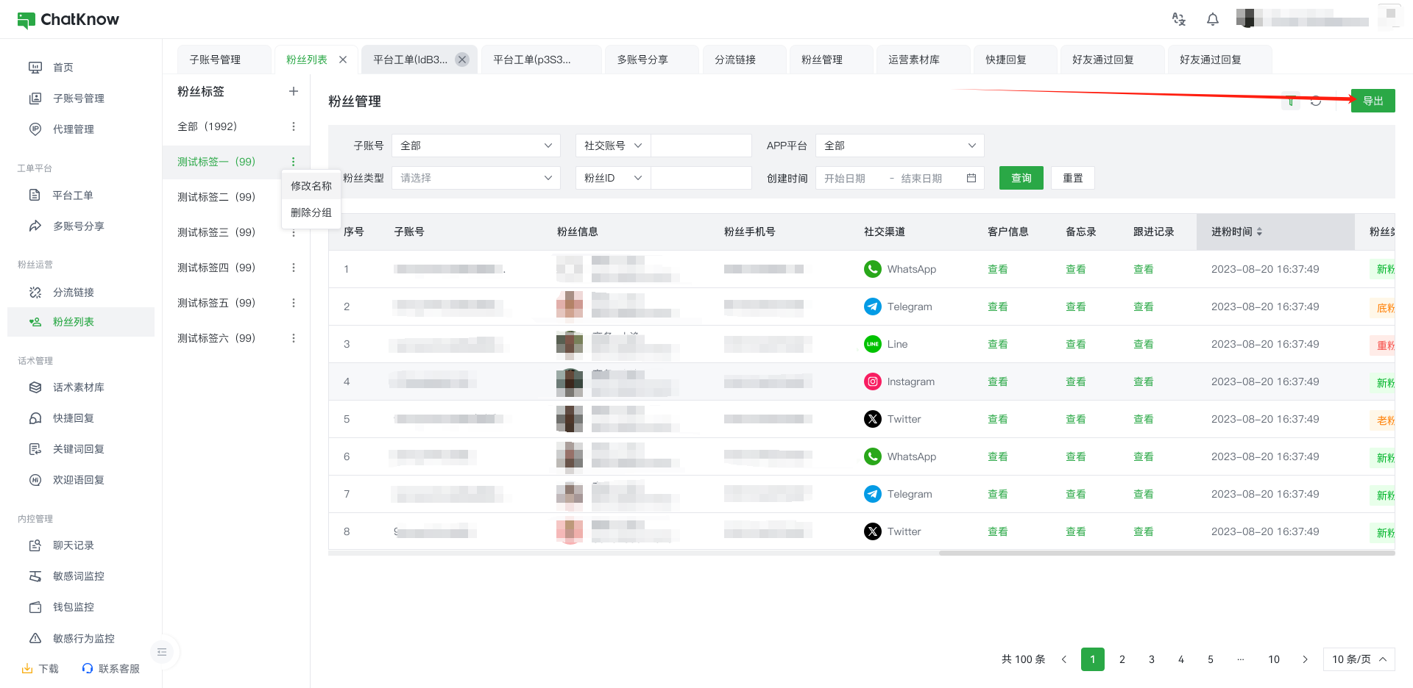The image size is (1413, 688).
Task: Sort by the 进粉时间 column header
Action: (x=1236, y=232)
